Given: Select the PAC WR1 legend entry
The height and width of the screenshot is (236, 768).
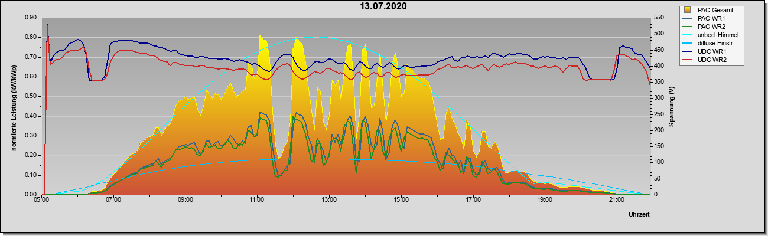Looking at the screenshot, I should pyautogui.click(x=711, y=18).
